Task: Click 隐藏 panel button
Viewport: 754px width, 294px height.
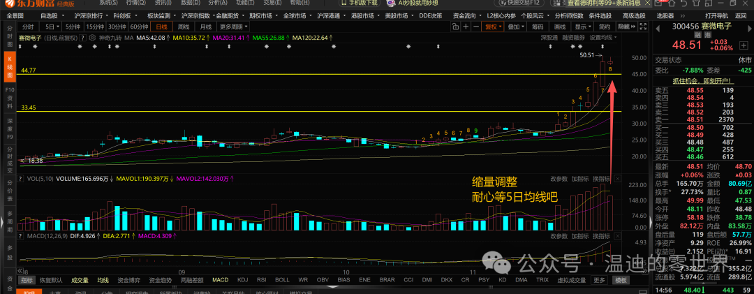Action: point(627,27)
